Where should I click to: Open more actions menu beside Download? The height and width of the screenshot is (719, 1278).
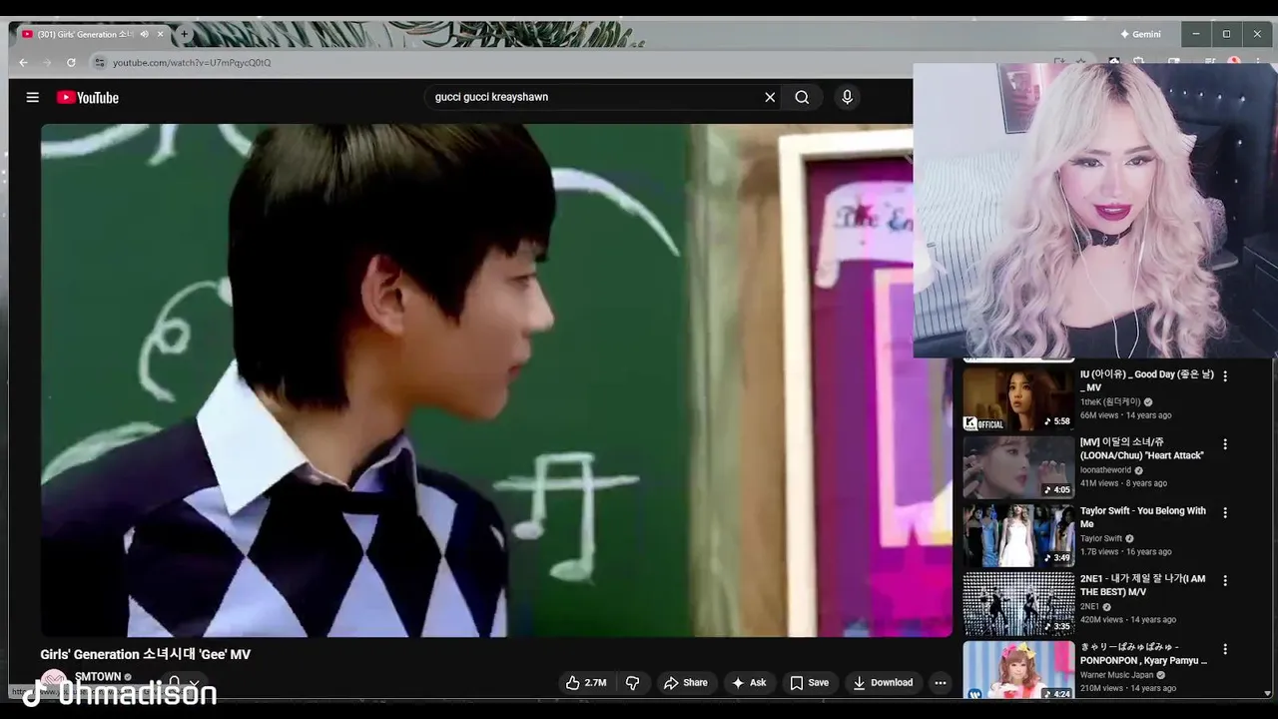coord(940,683)
